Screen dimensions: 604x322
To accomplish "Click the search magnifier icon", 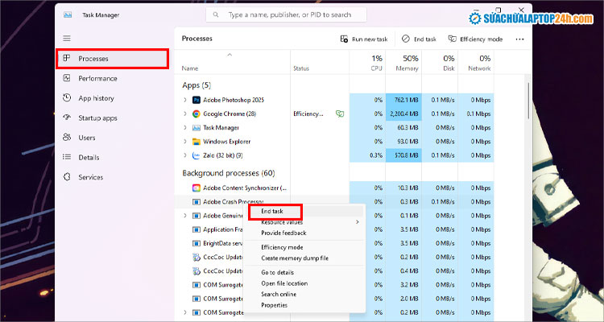I will pyautogui.click(x=216, y=14).
